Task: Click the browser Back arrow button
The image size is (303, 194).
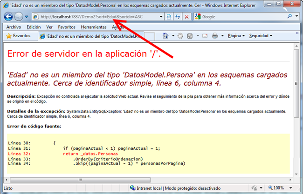Action: pos(8,17)
